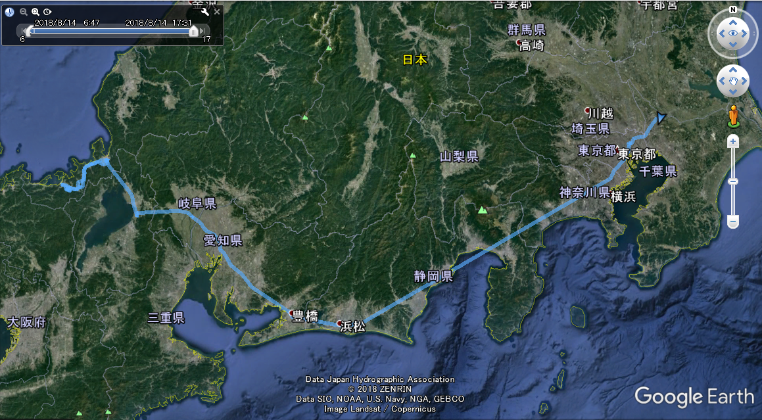Tilt view up with Look joystick

click(733, 22)
